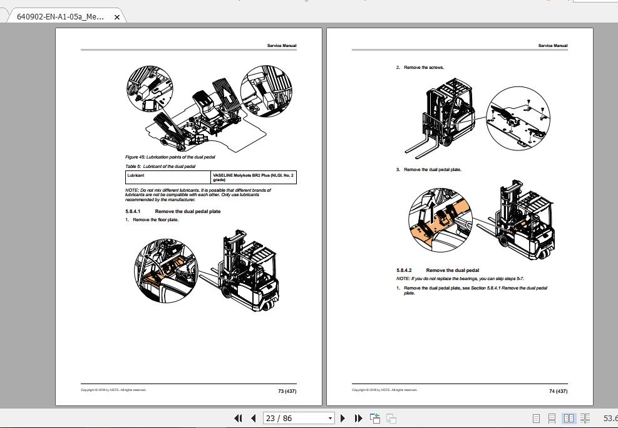
Task: Click the previous view history icon
Action: [x=374, y=417]
